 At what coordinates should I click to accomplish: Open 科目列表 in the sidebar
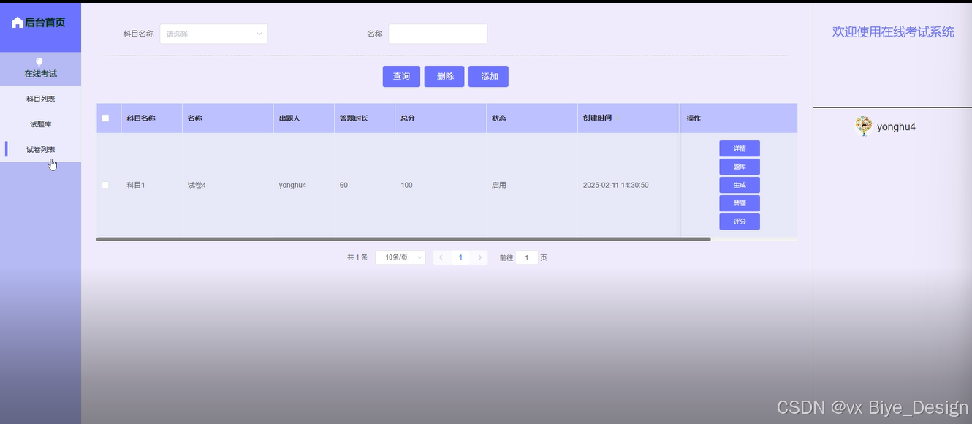click(40, 99)
